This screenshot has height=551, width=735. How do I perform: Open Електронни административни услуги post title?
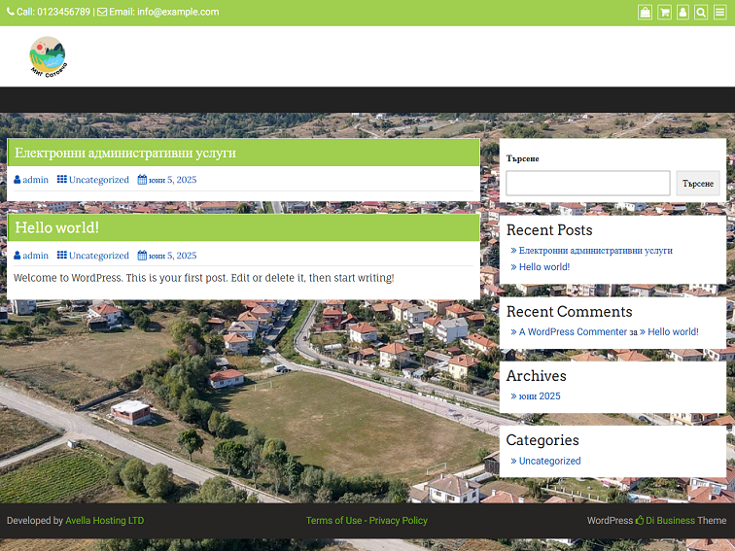(124, 153)
